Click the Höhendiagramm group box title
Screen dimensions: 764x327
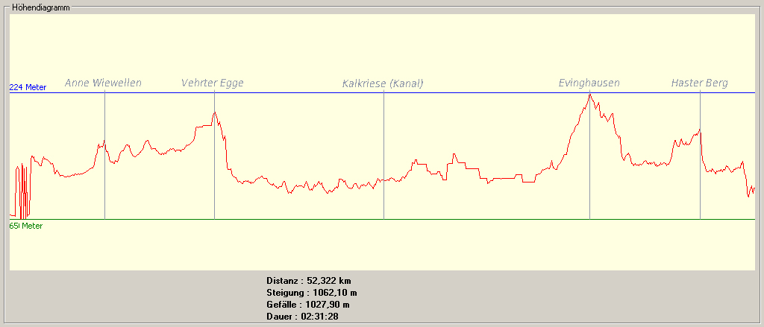coord(40,7)
